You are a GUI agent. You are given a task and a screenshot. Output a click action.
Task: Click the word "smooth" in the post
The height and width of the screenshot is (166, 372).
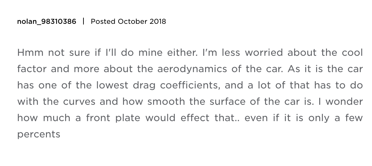coord(166,102)
